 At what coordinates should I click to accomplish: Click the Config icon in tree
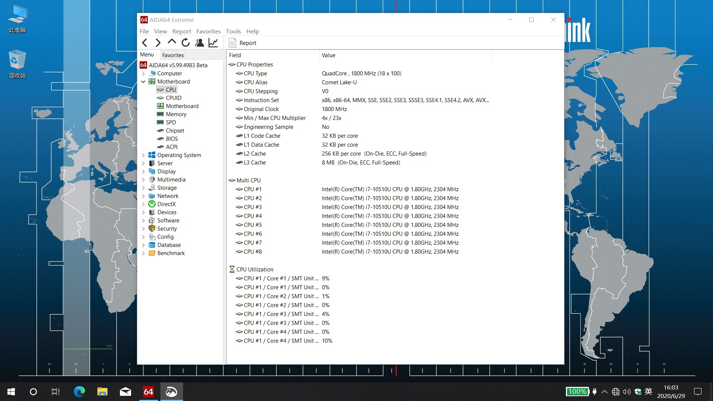tap(152, 237)
